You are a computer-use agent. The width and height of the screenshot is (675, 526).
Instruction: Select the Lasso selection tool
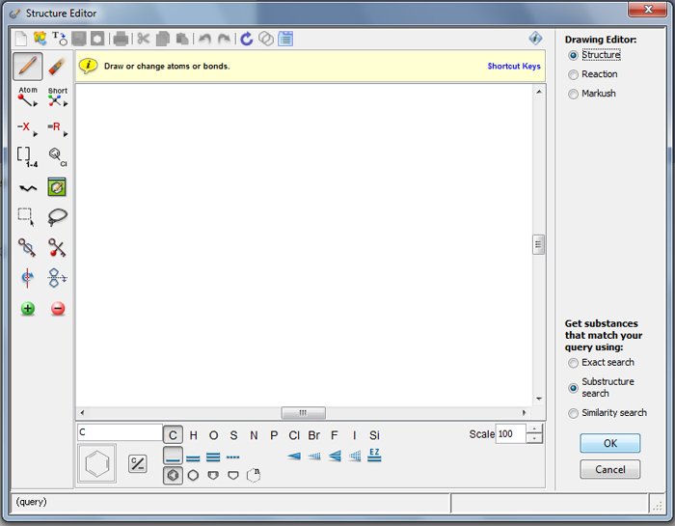57,217
